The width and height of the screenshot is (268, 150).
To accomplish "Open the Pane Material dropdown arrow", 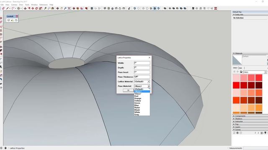I will pyautogui.click(x=149, y=86).
